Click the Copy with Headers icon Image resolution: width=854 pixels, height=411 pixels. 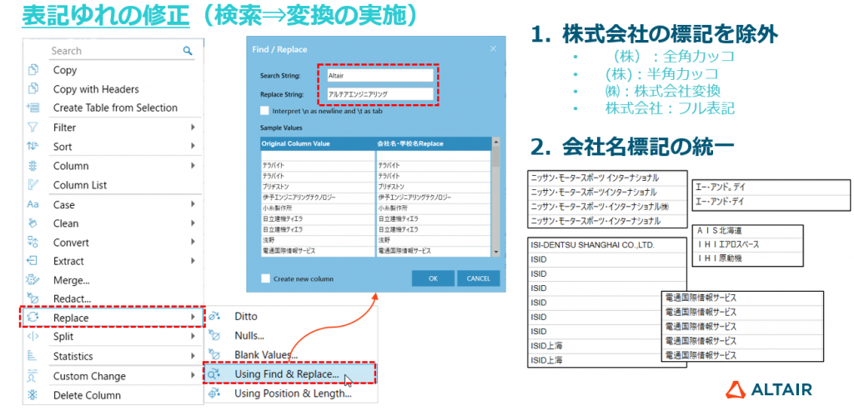[33, 88]
